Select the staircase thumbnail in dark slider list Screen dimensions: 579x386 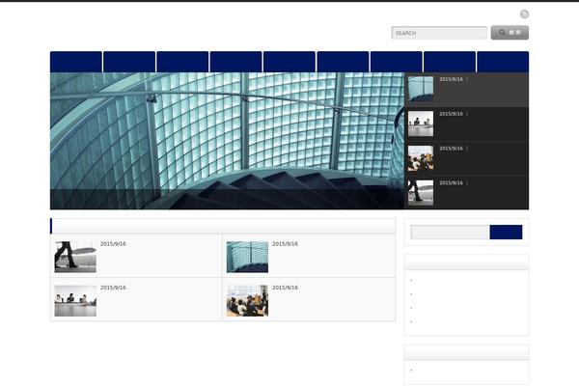coord(421,89)
